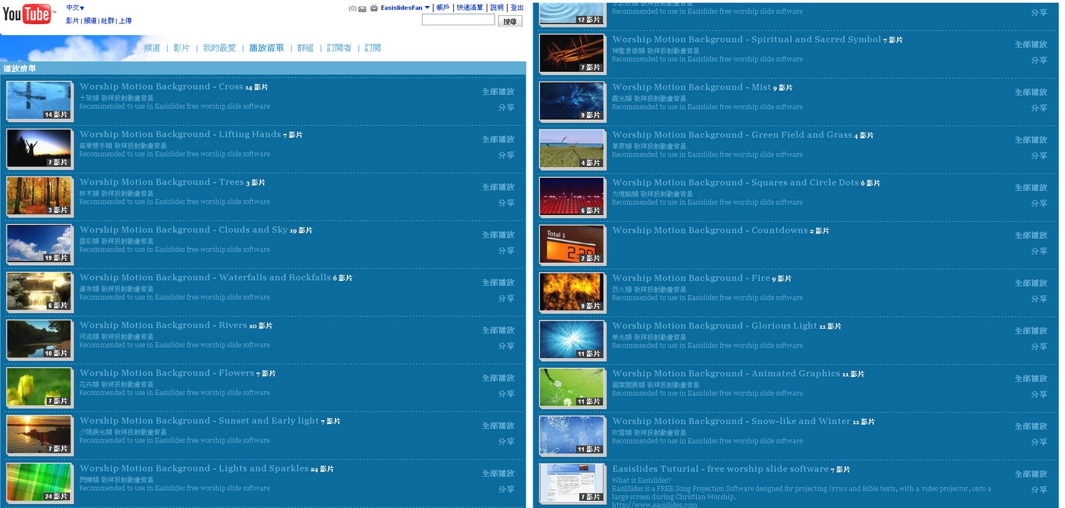
Task: Open the 帳戶 account link
Action: 443,8
